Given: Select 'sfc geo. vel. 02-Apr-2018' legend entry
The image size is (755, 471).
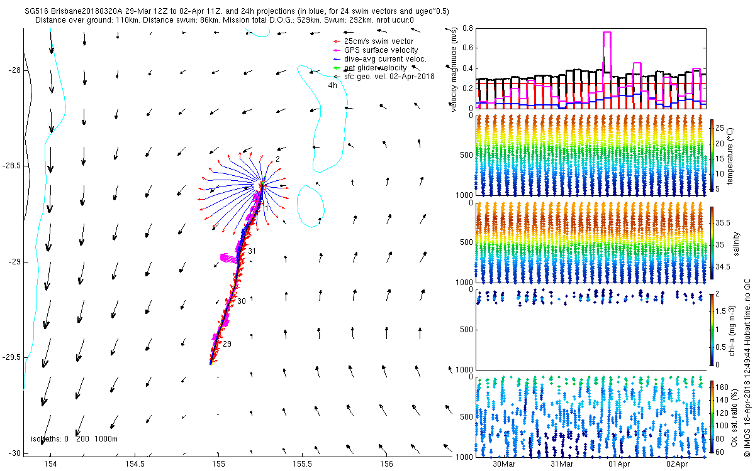Looking at the screenshot, I should click(x=384, y=76).
